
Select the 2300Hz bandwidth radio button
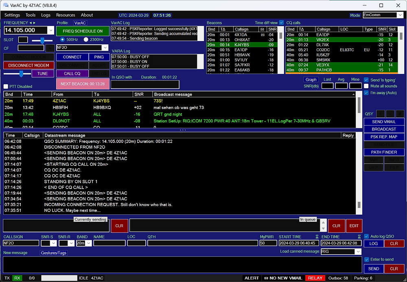tap(86, 39)
